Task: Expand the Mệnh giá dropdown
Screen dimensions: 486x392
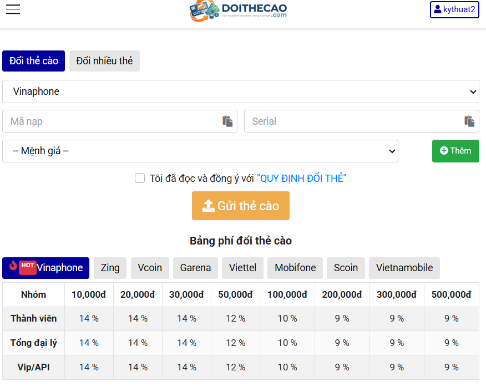Action: pyautogui.click(x=200, y=151)
